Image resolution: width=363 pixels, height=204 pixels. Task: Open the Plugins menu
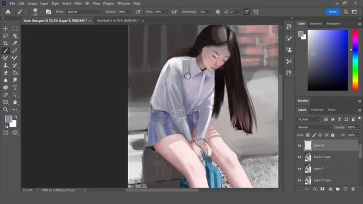pos(108,3)
